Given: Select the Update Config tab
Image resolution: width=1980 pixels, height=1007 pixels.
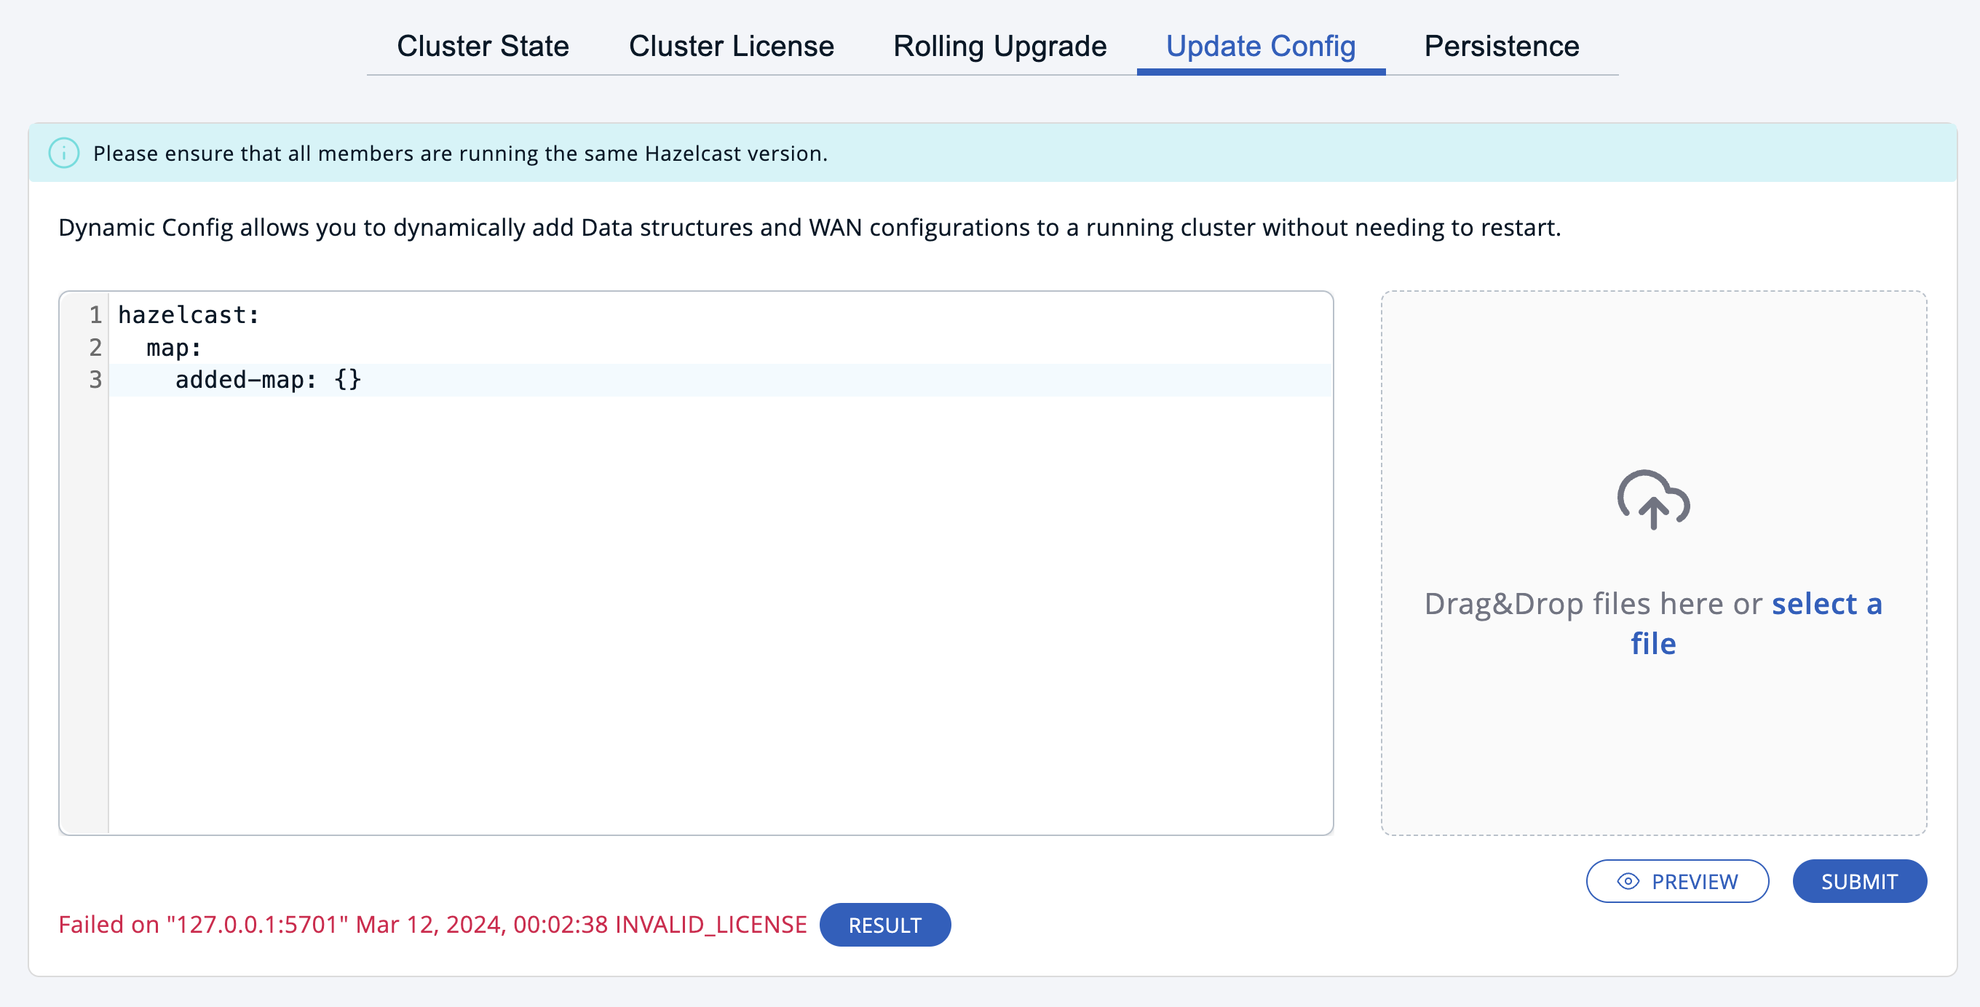Looking at the screenshot, I should tap(1261, 46).
